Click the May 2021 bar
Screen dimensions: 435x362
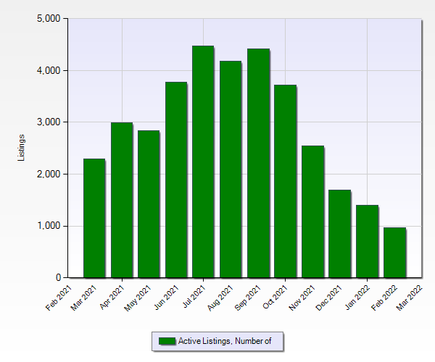[x=149, y=204]
